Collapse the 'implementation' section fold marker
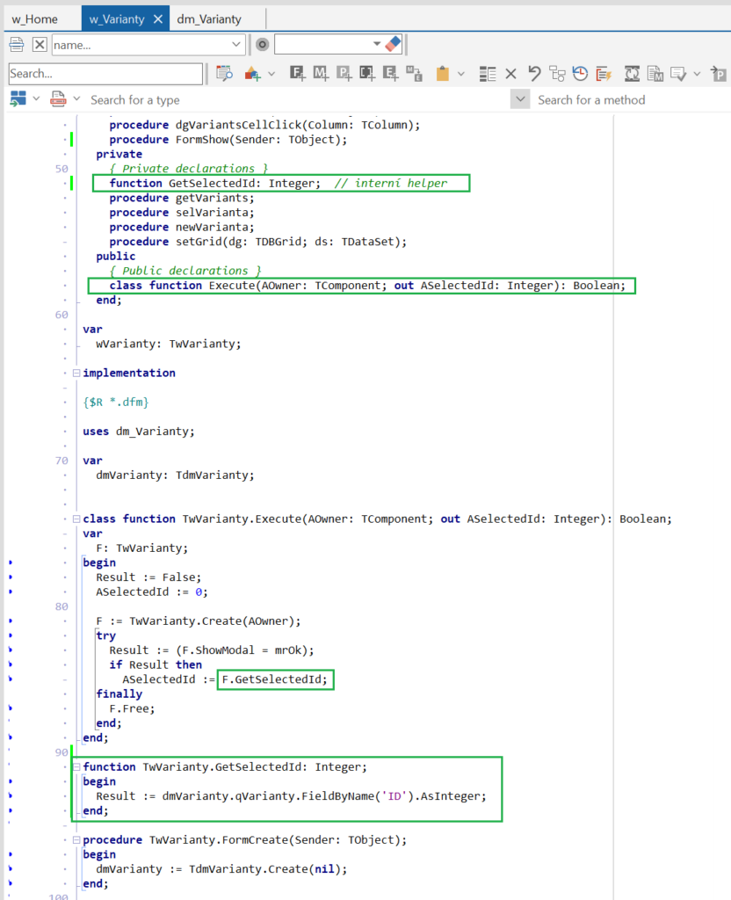This screenshot has width=731, height=900. coord(76,373)
